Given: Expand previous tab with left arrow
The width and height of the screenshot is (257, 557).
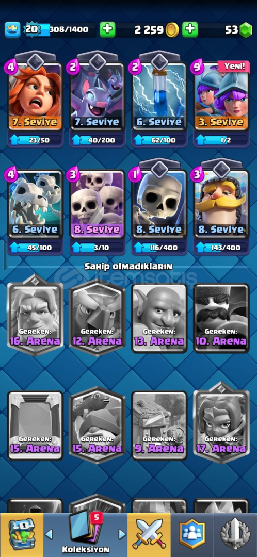Looking at the screenshot, I should coord(49,534).
